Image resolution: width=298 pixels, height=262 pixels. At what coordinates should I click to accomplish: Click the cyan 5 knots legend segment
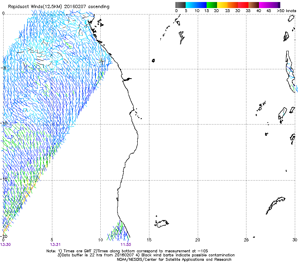tap(190, 5)
